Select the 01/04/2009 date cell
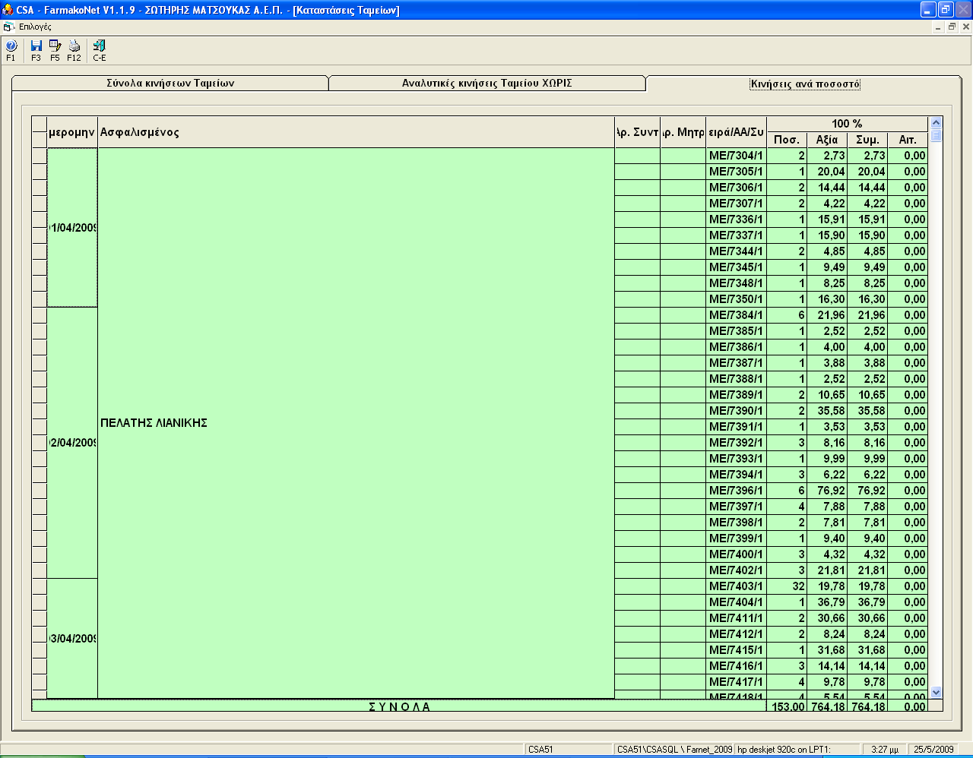973x758 pixels. click(72, 228)
